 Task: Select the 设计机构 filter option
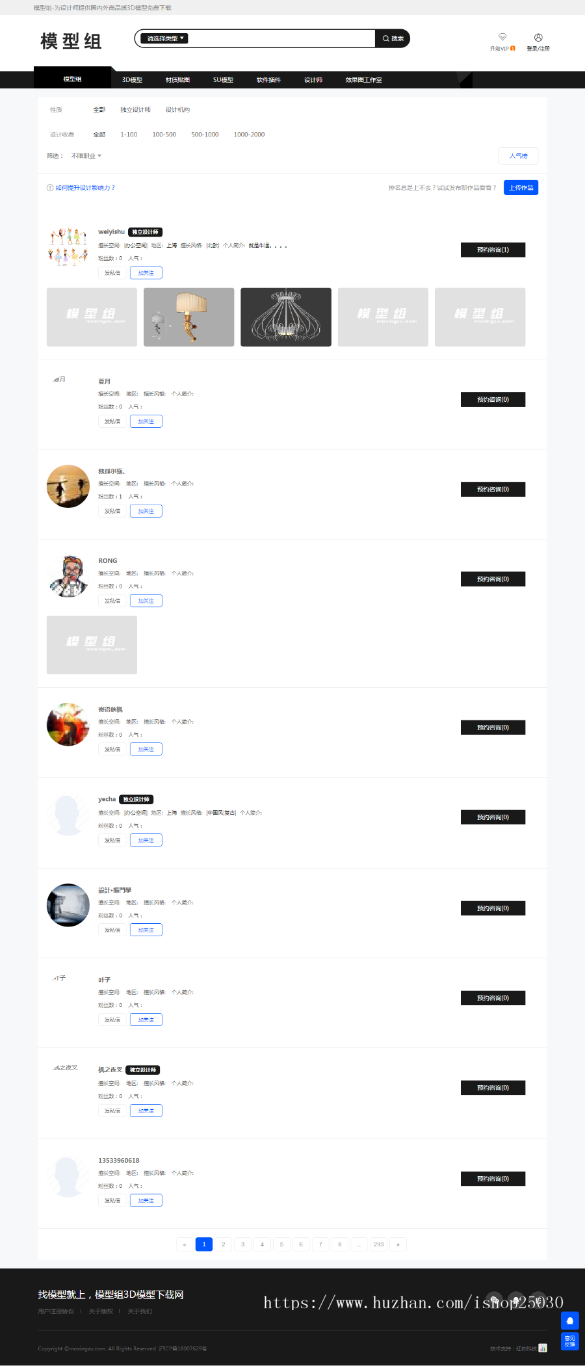click(x=177, y=110)
